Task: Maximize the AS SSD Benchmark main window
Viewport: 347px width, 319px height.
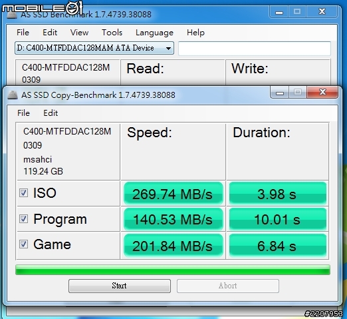Action: (297, 11)
